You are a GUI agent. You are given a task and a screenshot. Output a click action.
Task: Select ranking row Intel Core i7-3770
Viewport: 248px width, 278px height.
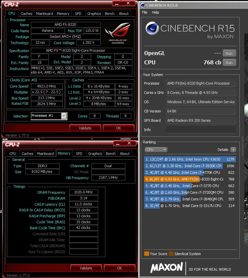point(190,186)
